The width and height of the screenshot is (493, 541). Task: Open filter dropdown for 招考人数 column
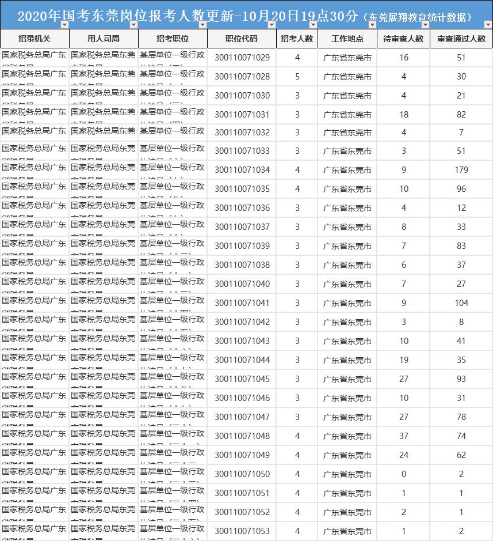tap(313, 25)
